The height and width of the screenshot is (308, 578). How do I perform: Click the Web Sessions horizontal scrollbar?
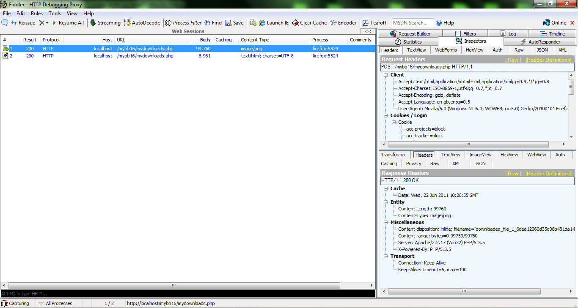click(173, 285)
